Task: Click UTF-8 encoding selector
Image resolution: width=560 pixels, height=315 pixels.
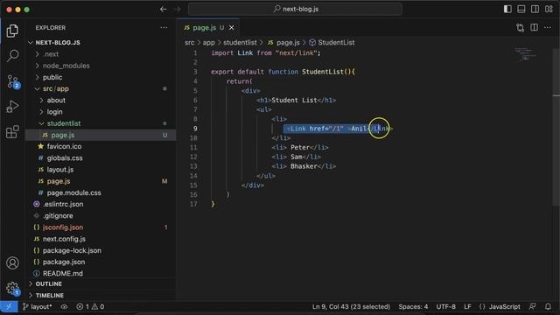Action: point(445,306)
